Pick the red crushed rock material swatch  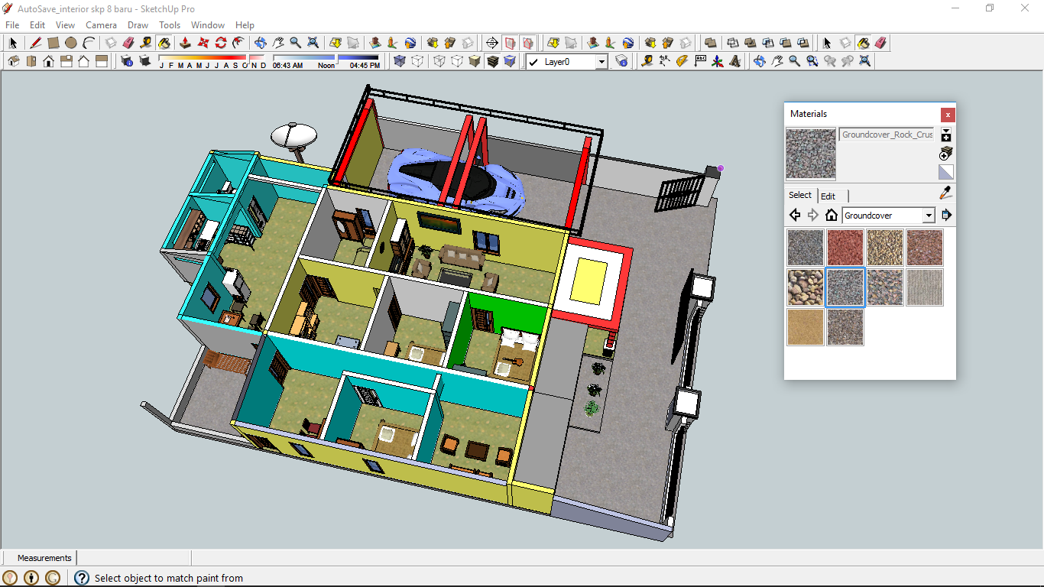(x=845, y=248)
